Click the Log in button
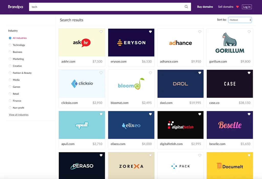This screenshot has width=262, height=179. [x=247, y=7]
